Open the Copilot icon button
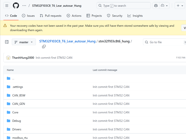 click(x=156, y=5)
